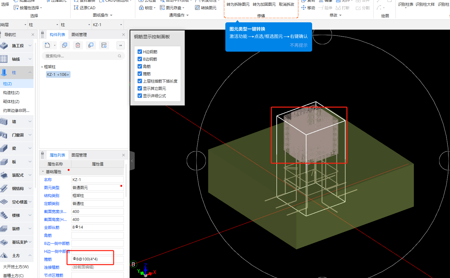Delete component with the trash icon
Screen dimensions: 450x278
(78, 45)
